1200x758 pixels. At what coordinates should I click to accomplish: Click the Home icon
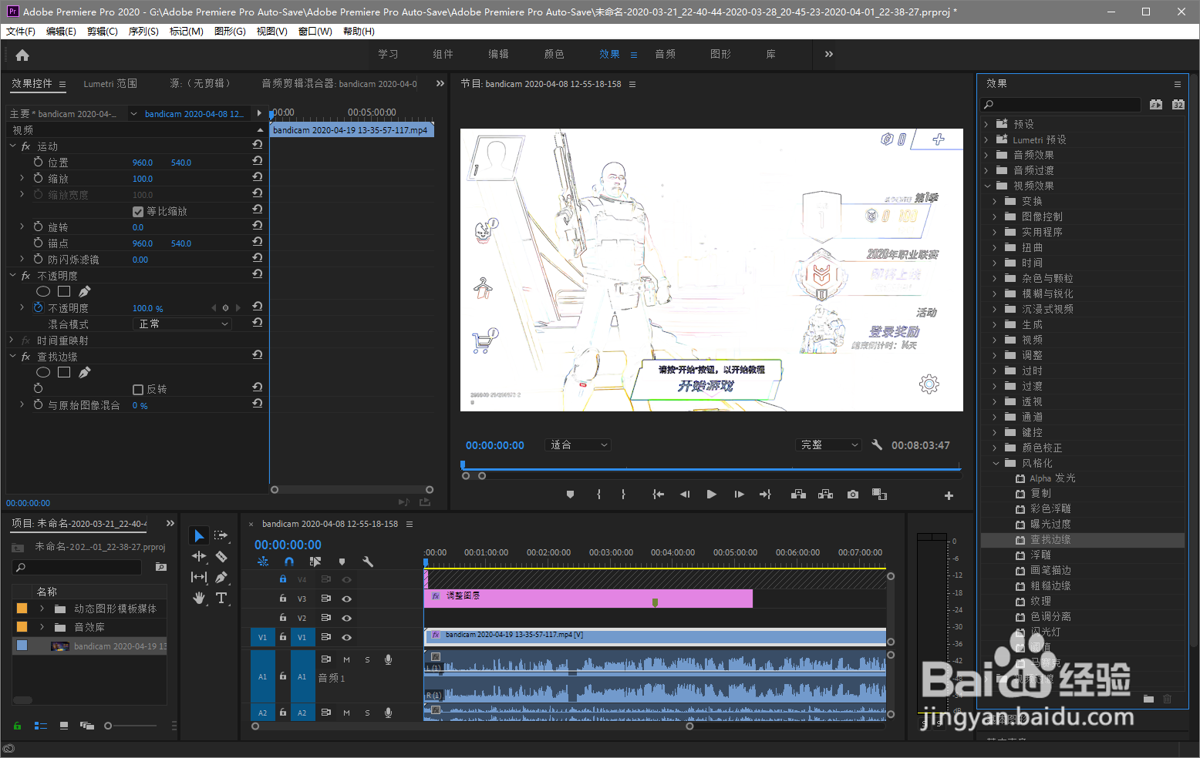[x=22, y=55]
